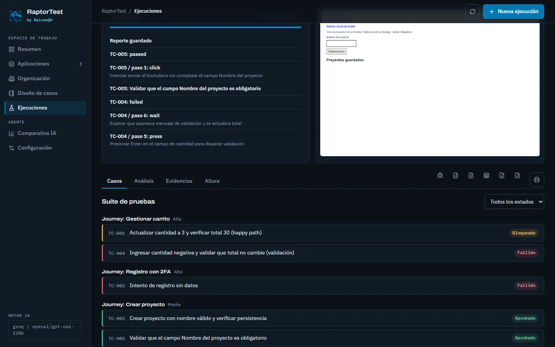Click the Aprobado badge on TC-003
555x347 pixels.
click(x=525, y=318)
